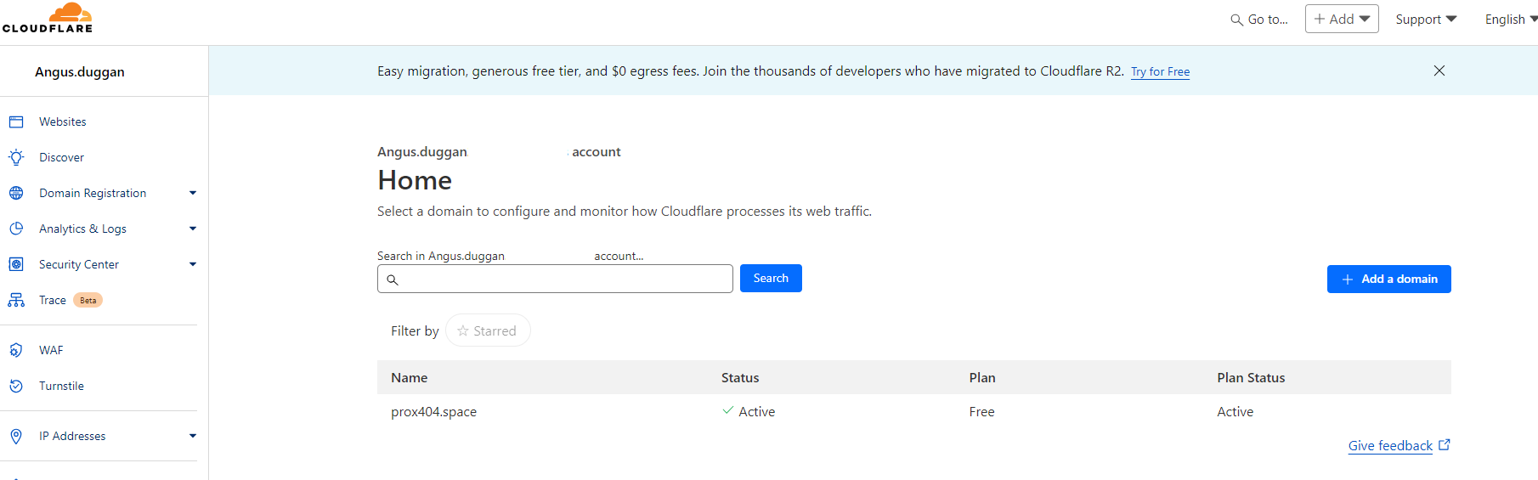Click the Give feedback link
The image size is (1538, 480).
click(x=1399, y=445)
